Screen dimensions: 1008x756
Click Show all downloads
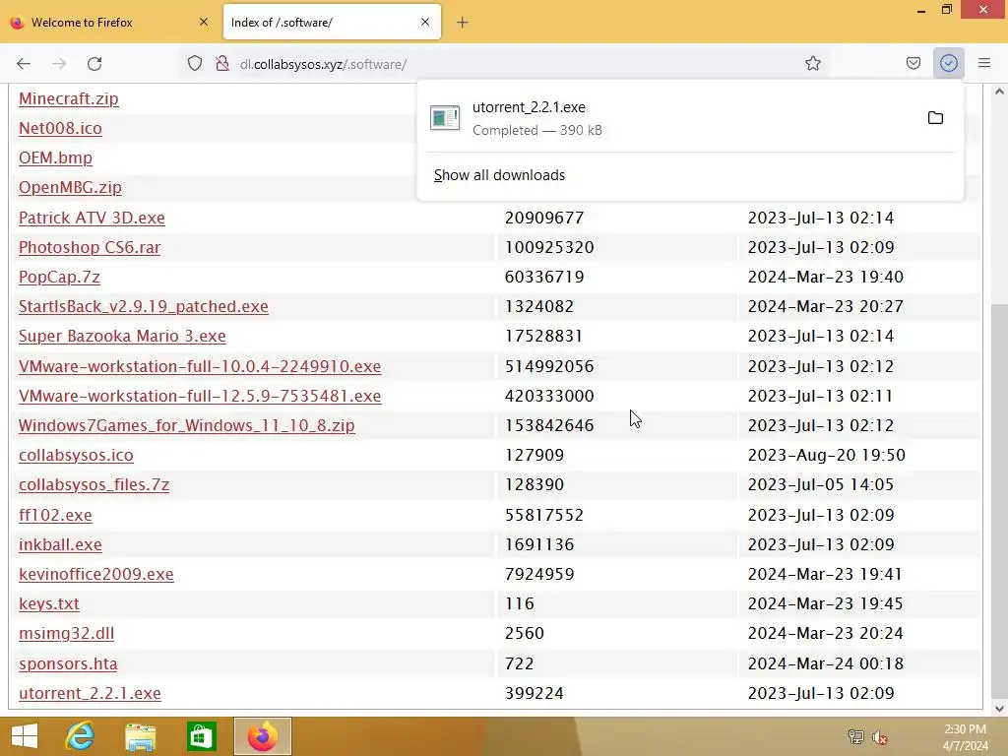click(499, 175)
